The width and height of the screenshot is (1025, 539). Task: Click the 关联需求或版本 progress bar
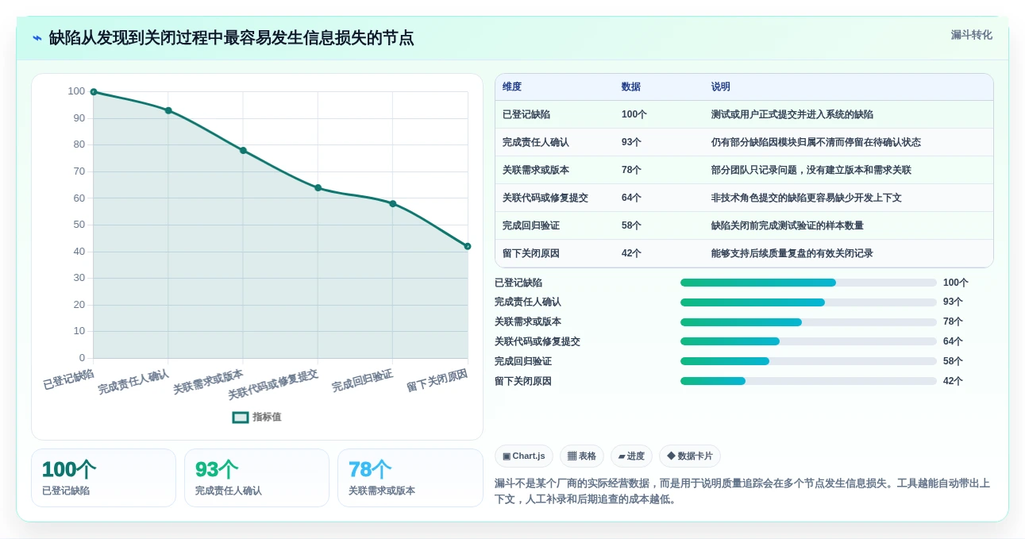click(x=808, y=322)
